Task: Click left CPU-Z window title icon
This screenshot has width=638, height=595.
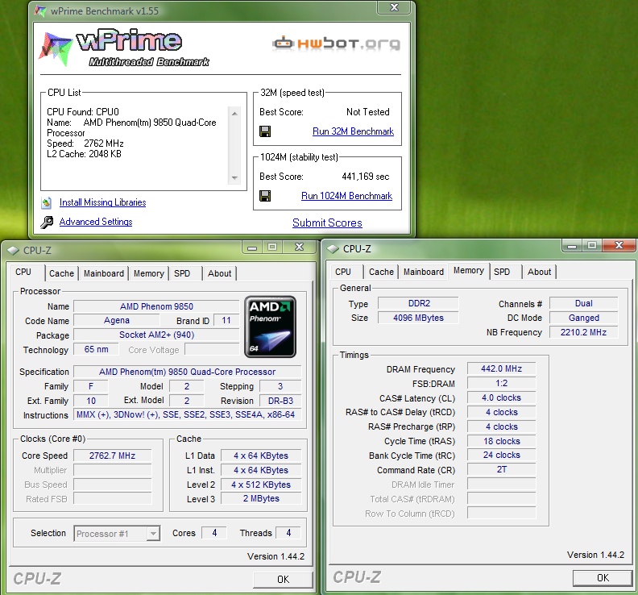Action: coord(14,251)
